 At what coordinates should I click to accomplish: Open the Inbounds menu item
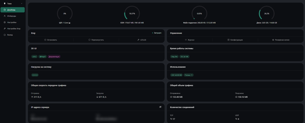click(12, 16)
